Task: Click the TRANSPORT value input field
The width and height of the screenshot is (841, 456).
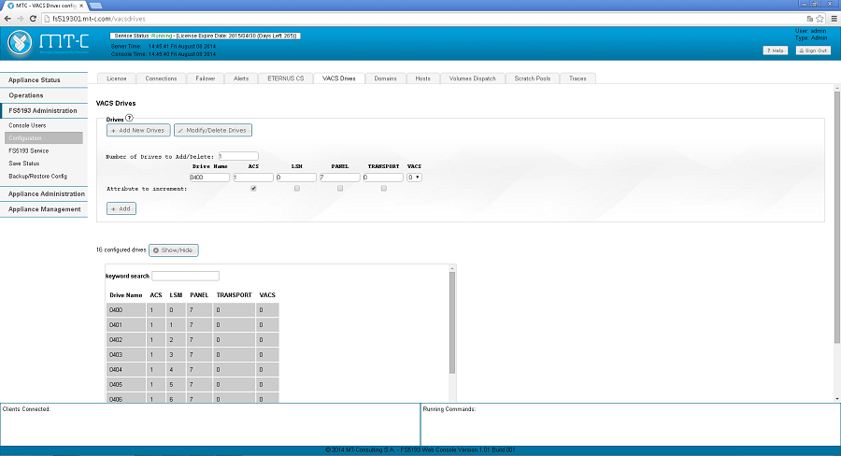Action: click(x=383, y=177)
